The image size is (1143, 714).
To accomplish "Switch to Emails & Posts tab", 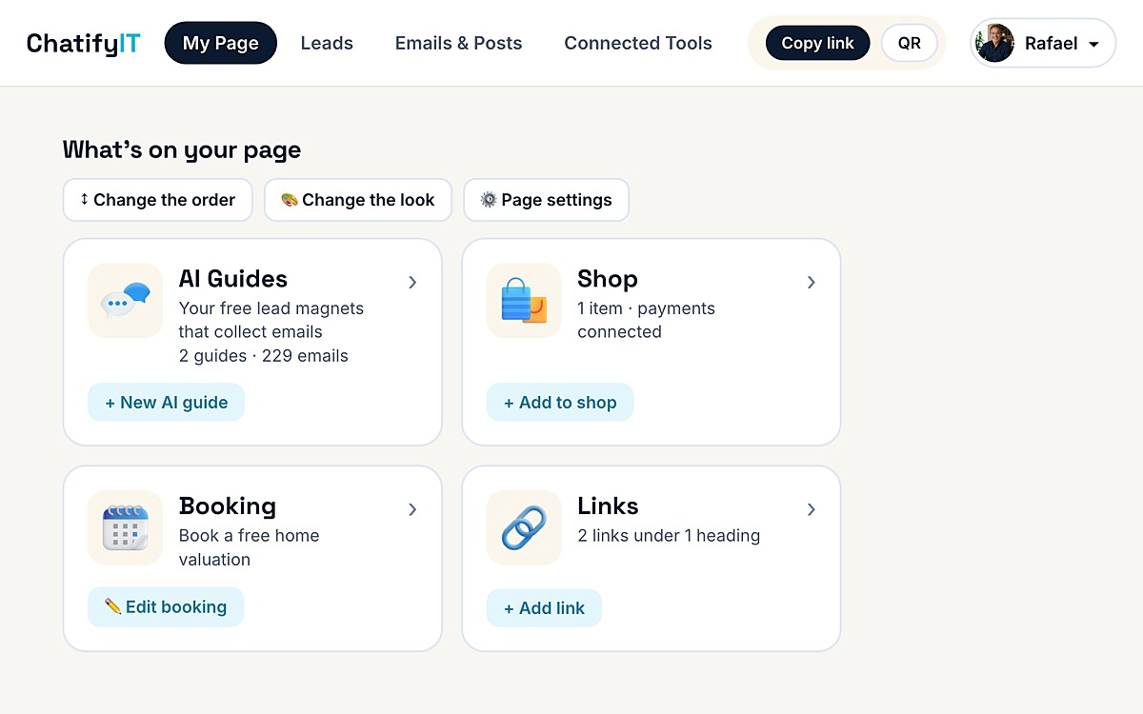I will pyautogui.click(x=458, y=43).
